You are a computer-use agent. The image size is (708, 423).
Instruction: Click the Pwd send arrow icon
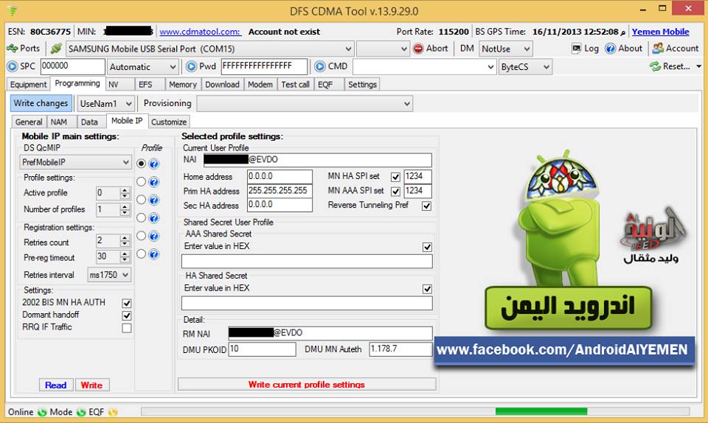pos(192,66)
